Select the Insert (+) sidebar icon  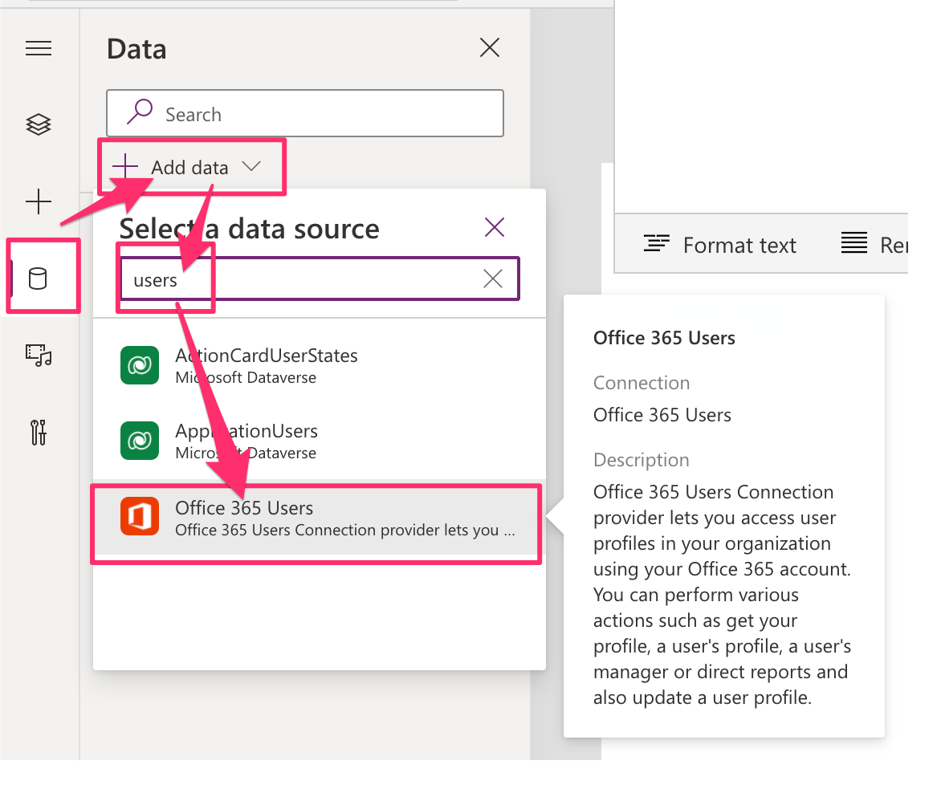click(x=39, y=201)
